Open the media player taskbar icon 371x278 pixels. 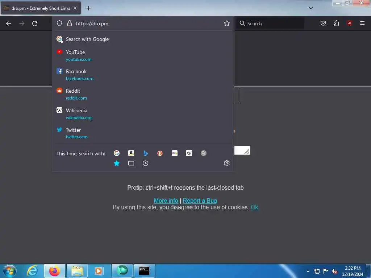(99, 271)
